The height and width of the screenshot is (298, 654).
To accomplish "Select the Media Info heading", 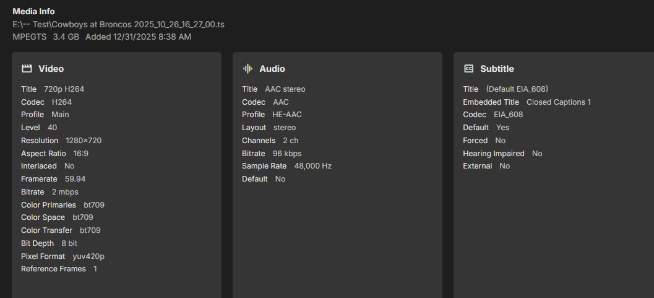I will click(x=33, y=11).
